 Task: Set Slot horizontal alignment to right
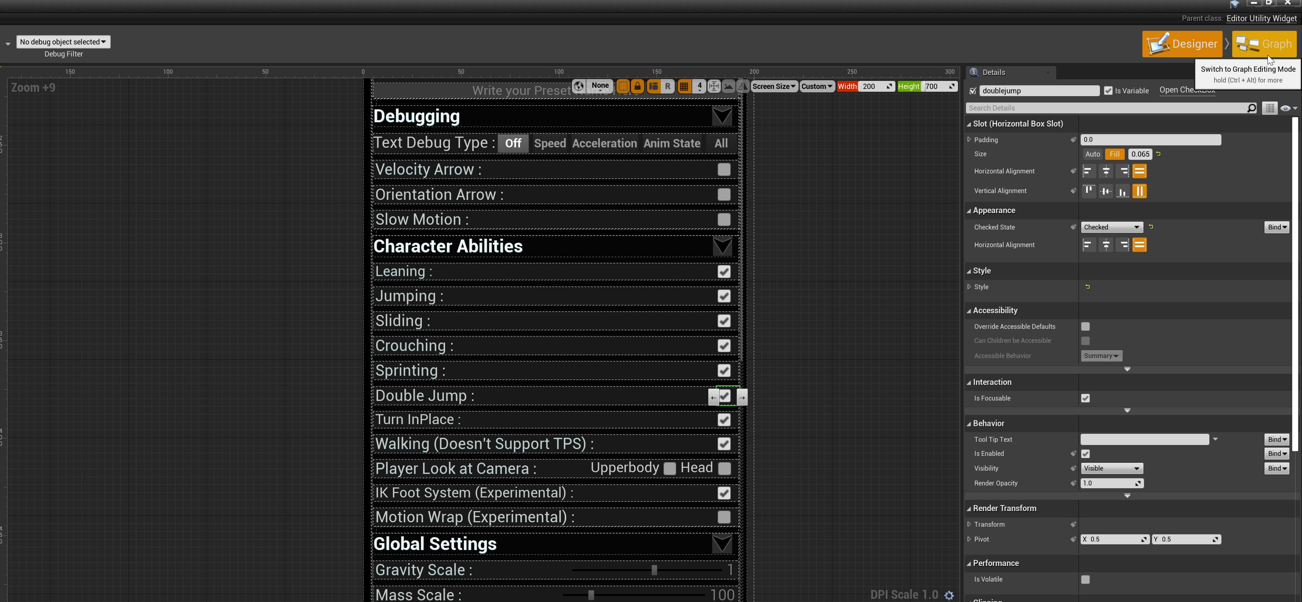1123,171
